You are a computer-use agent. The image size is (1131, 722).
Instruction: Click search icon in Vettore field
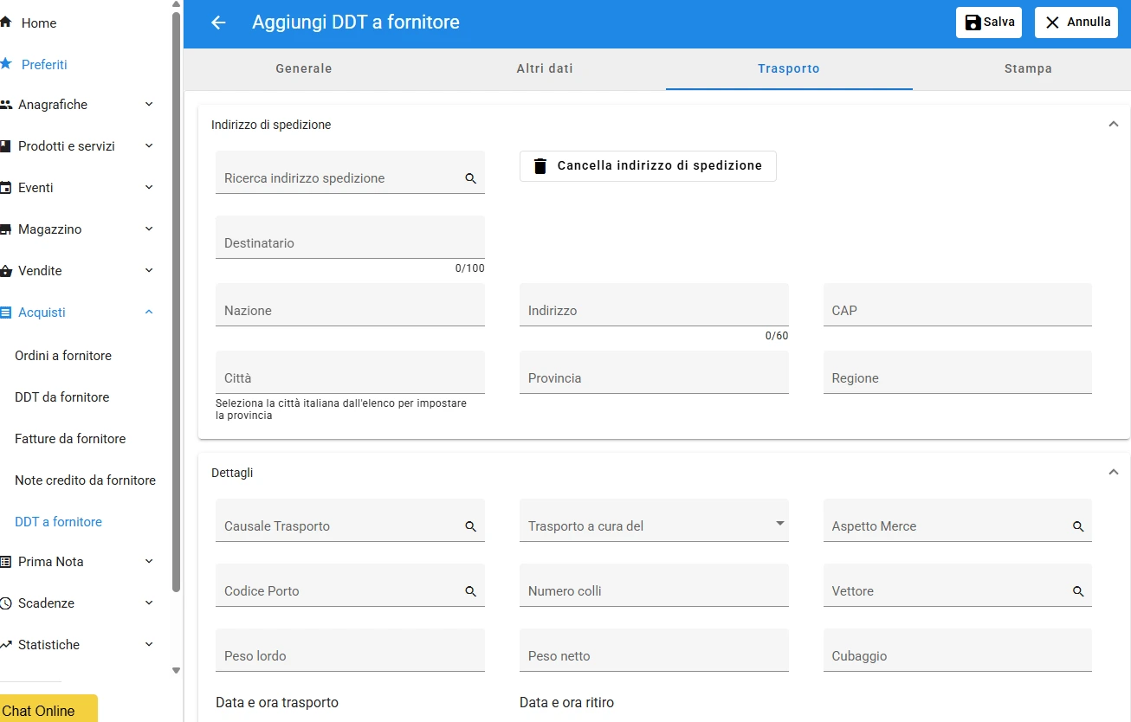1078,591
